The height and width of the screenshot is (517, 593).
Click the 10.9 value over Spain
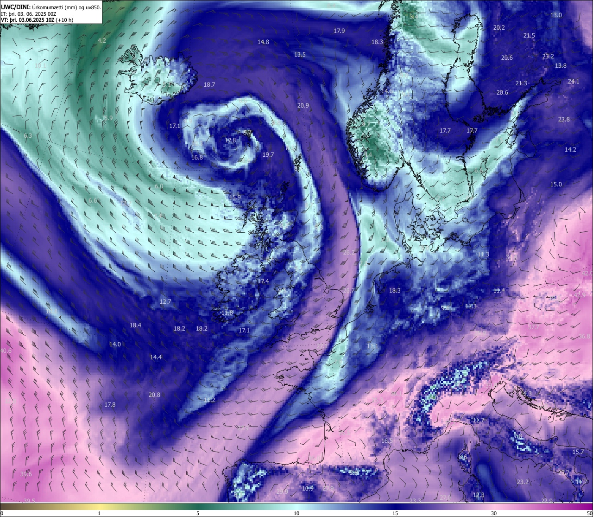pos(308,488)
